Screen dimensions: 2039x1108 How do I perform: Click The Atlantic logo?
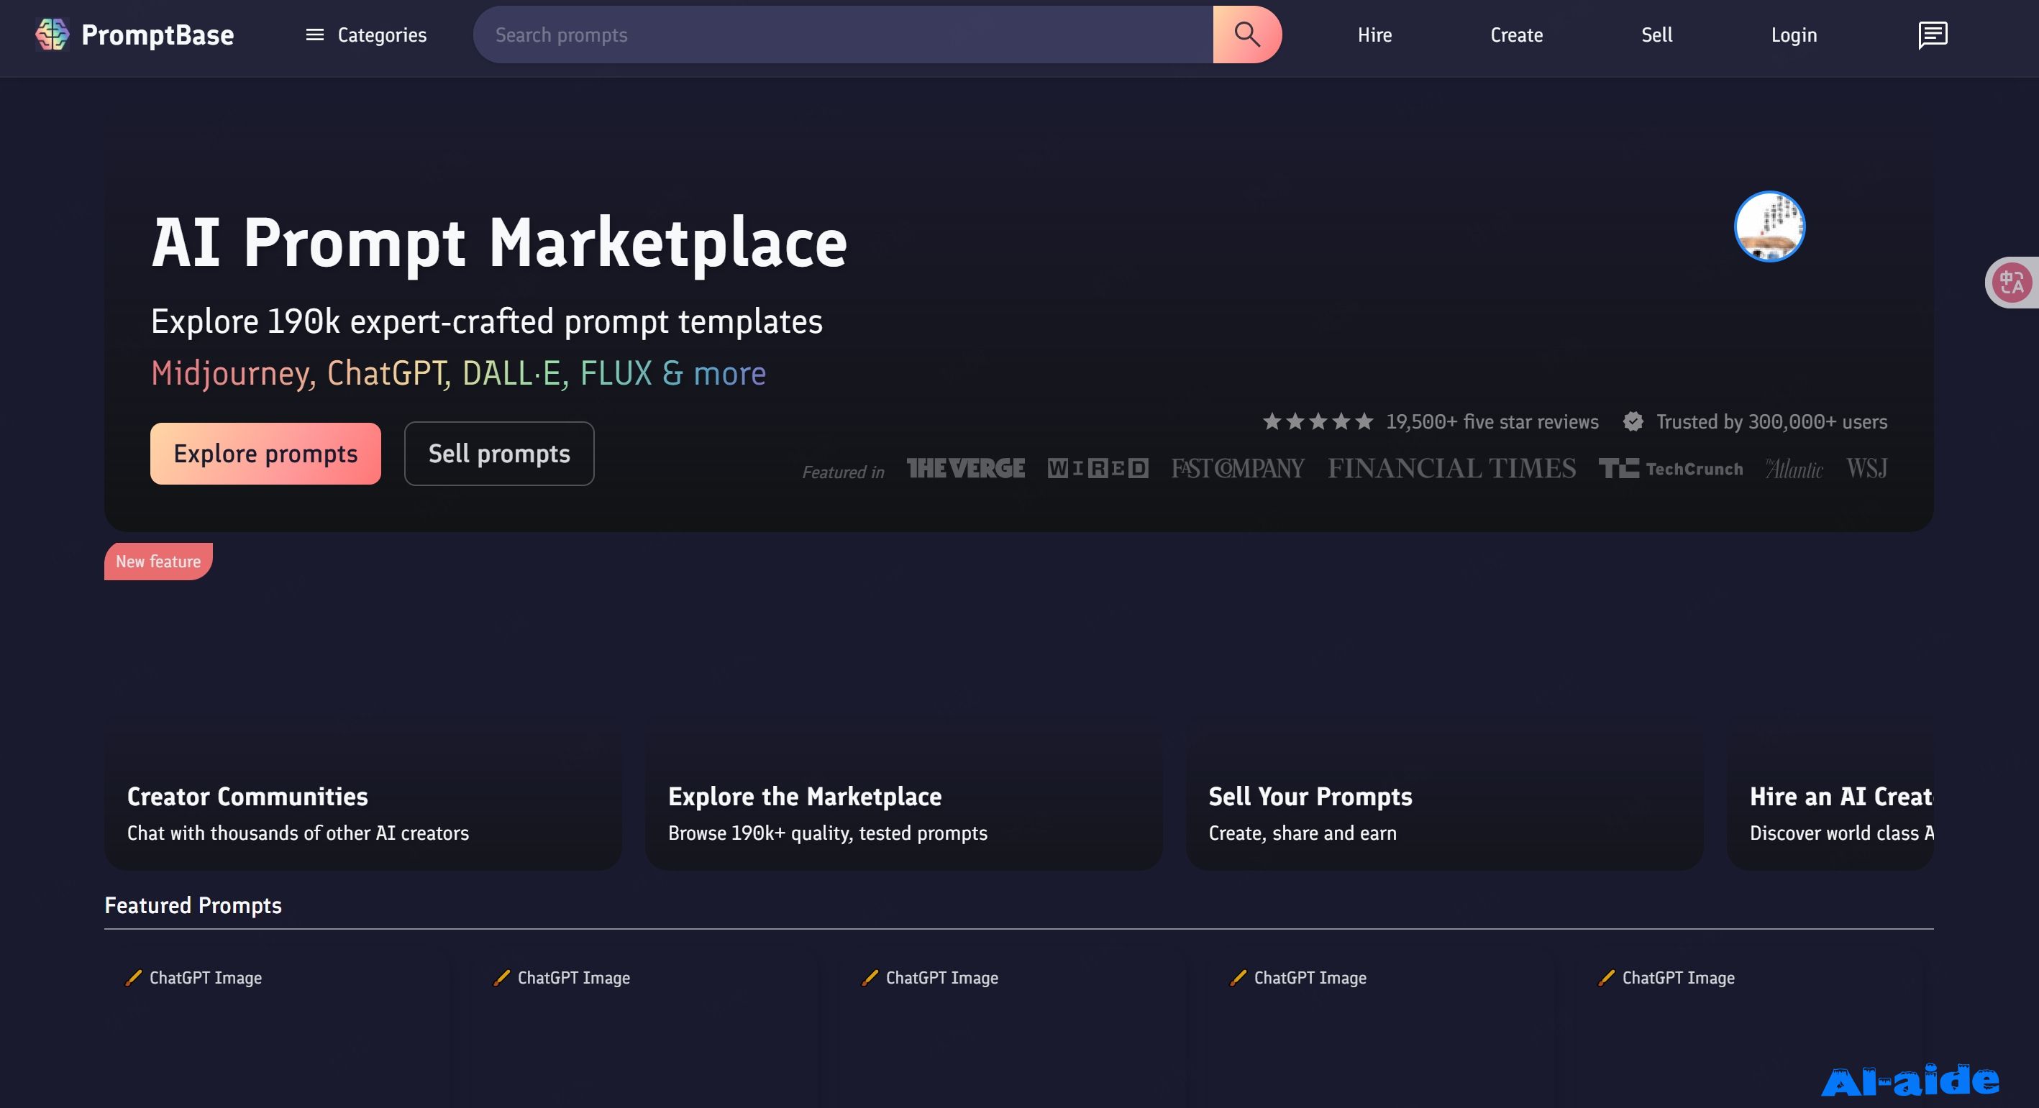(1794, 469)
